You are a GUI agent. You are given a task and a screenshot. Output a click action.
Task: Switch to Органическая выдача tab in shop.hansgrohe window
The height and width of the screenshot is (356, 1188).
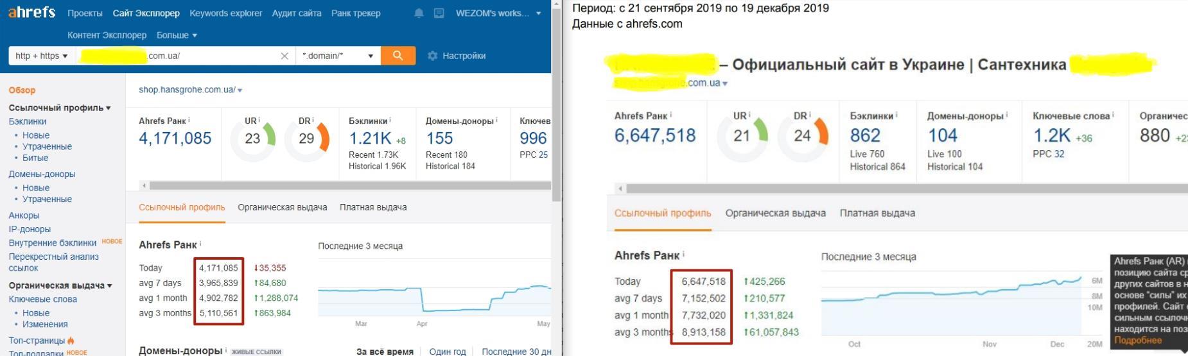(283, 207)
